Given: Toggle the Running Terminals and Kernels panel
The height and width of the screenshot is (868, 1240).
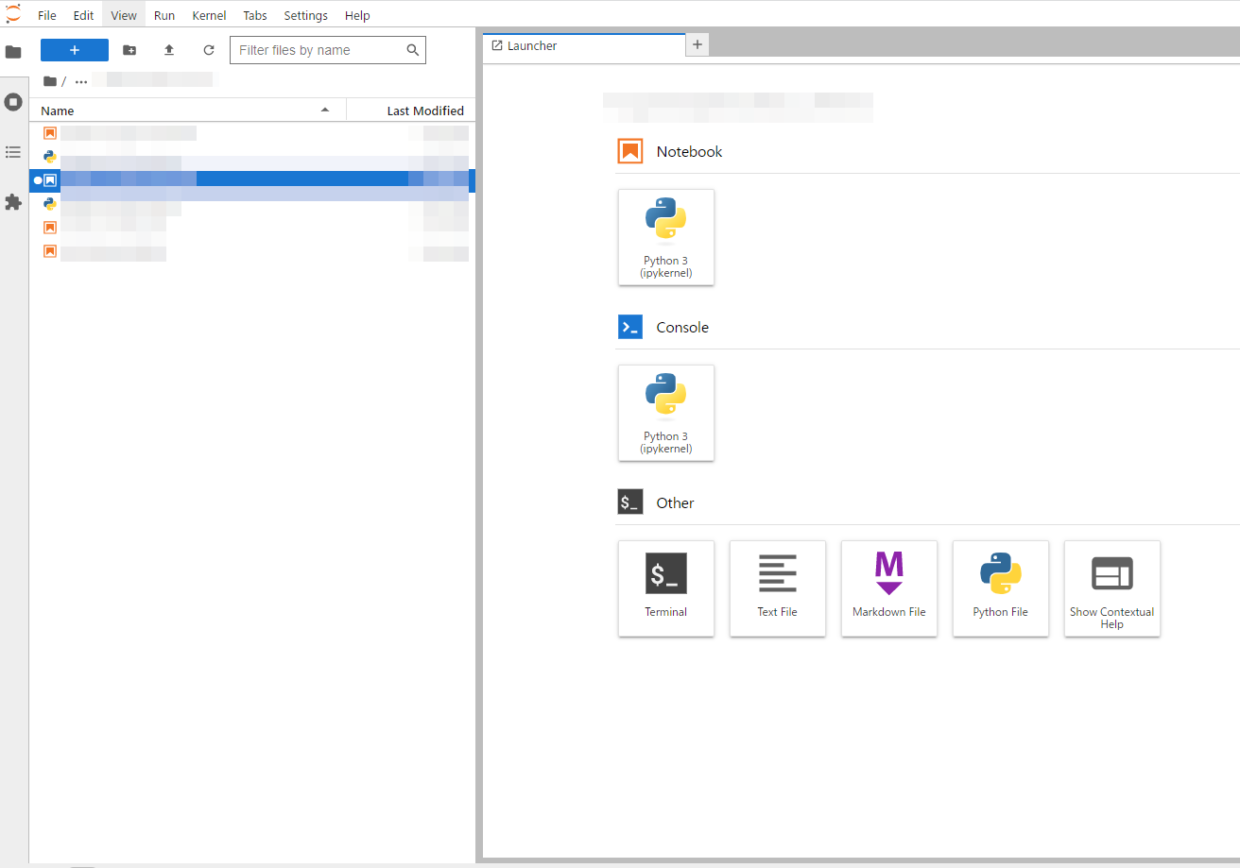Looking at the screenshot, I should (13, 101).
